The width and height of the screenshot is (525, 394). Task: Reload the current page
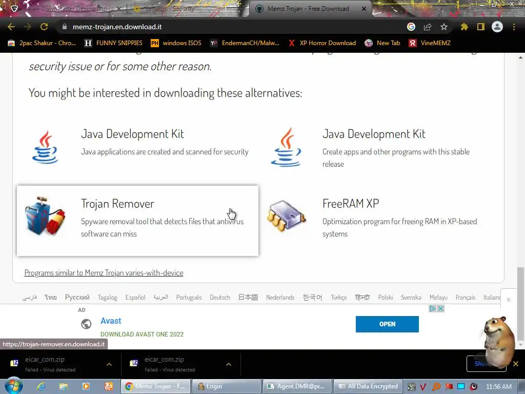(x=44, y=27)
